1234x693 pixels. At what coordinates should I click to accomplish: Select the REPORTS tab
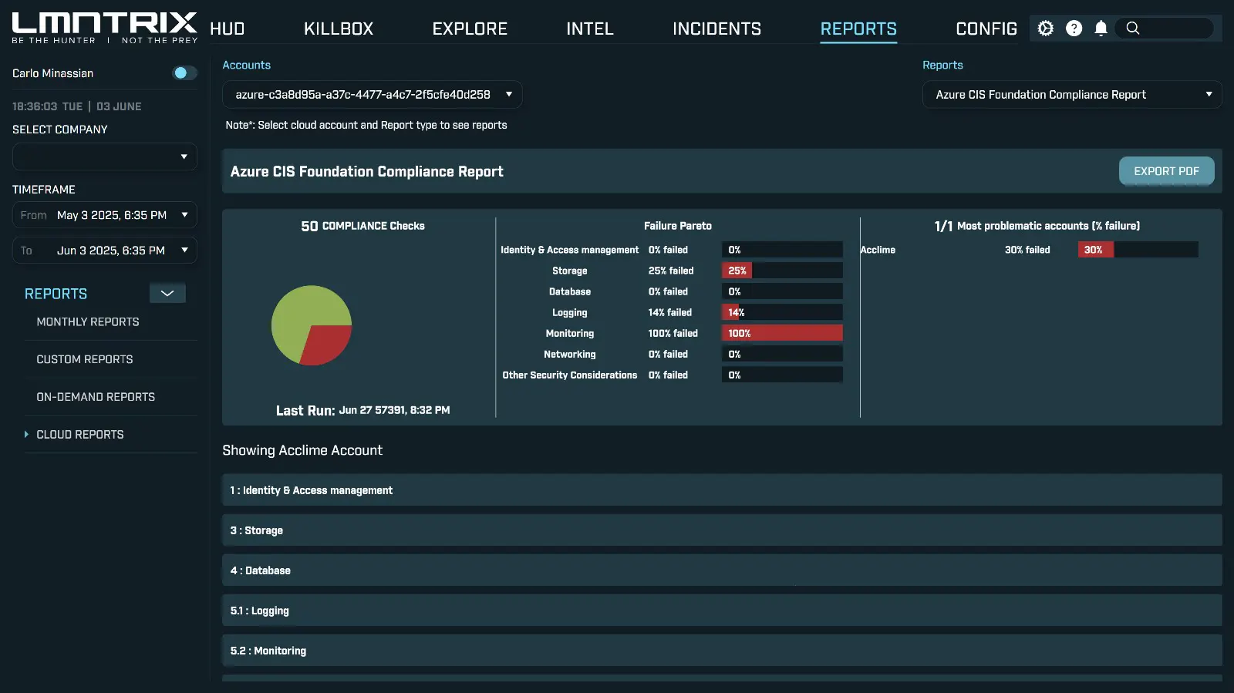coord(858,29)
